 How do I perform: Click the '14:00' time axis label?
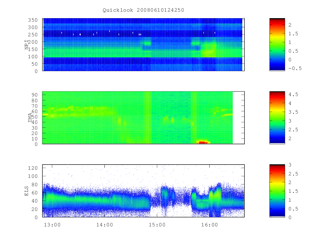(105, 225)
